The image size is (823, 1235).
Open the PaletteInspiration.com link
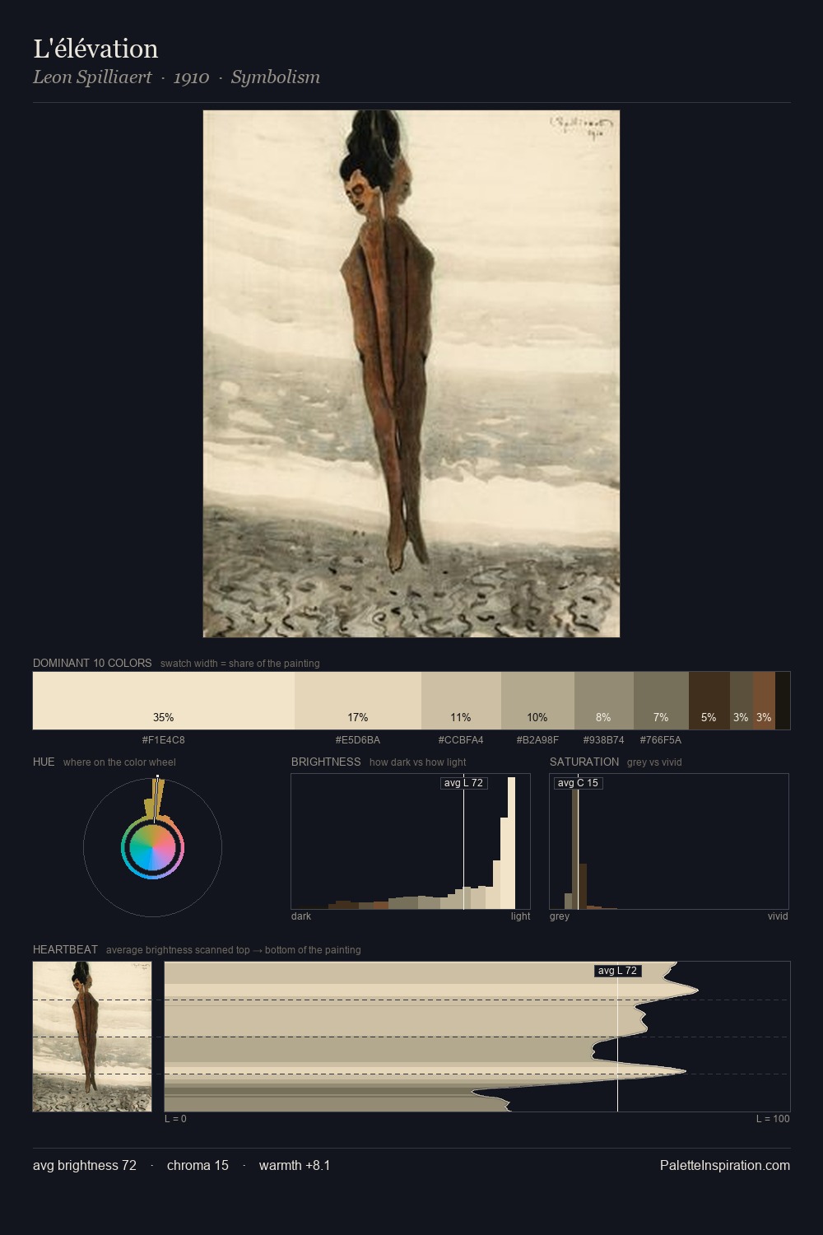[x=725, y=1165]
